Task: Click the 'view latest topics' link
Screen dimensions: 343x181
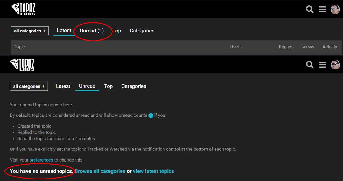Action: tap(153, 171)
